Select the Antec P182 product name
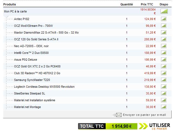 tap(22, 19)
